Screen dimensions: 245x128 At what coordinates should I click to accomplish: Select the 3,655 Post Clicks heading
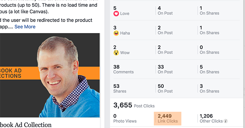point(134,105)
